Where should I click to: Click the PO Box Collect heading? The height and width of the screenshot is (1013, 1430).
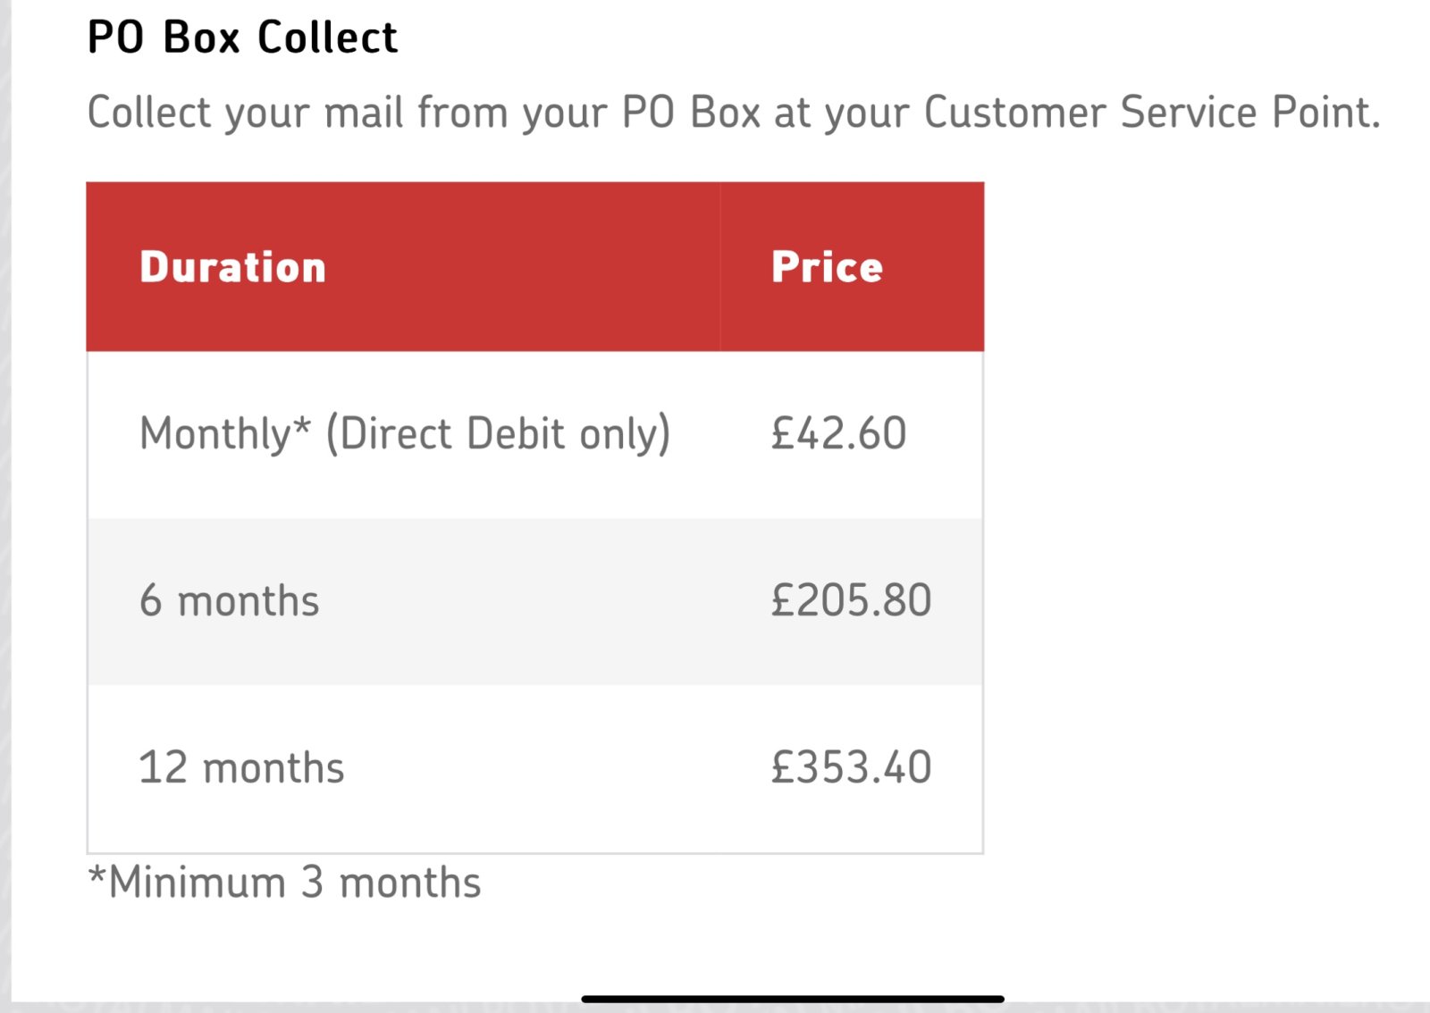[x=242, y=38]
